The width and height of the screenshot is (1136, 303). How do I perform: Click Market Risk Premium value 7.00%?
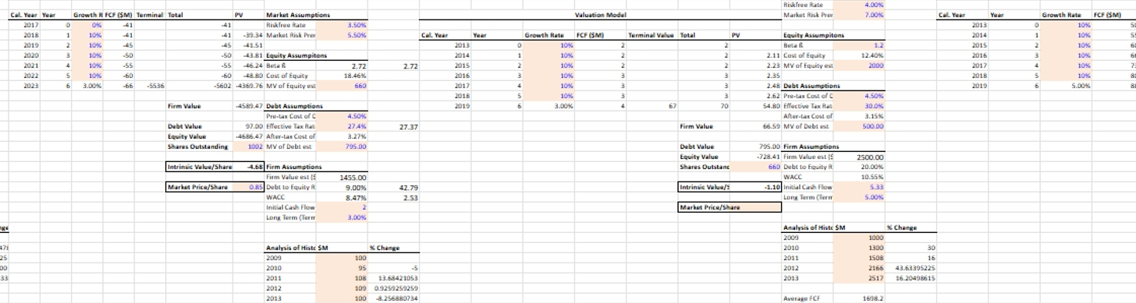tap(859, 15)
